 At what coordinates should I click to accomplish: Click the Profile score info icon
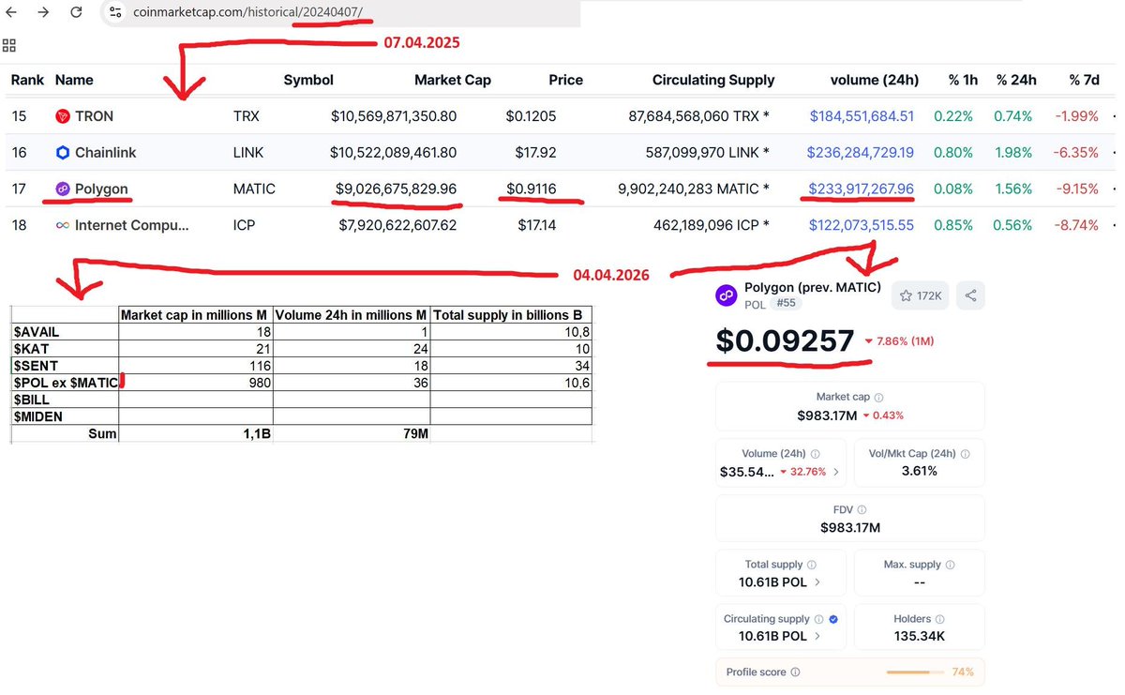795,672
